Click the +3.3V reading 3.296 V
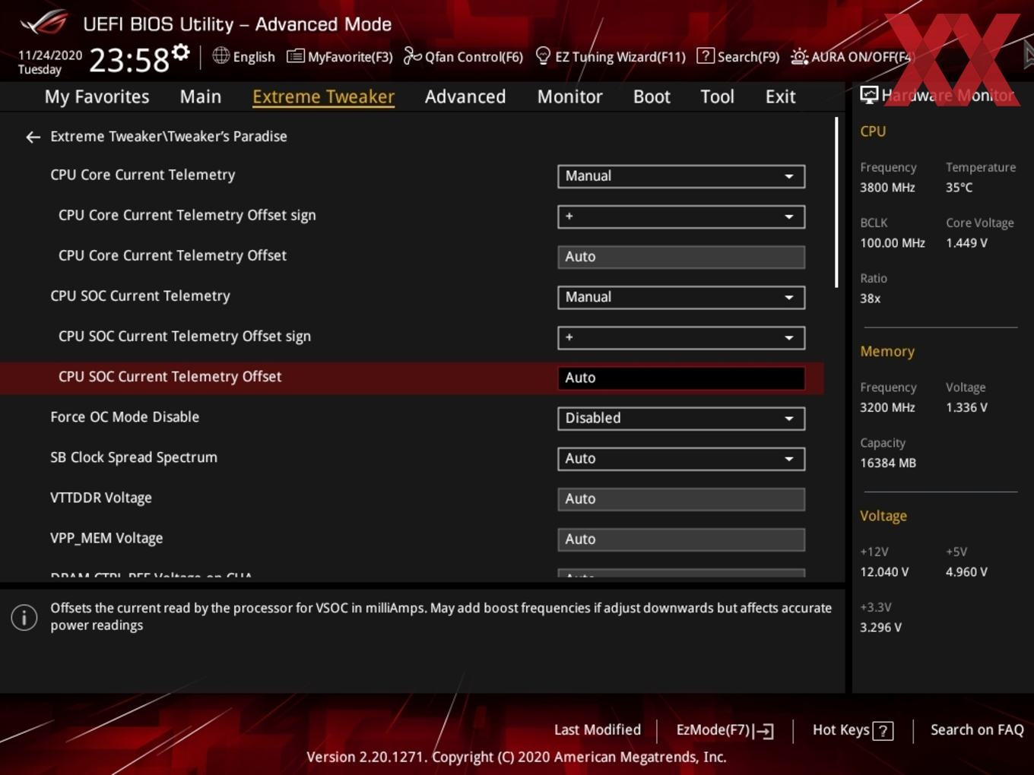The image size is (1034, 775). click(880, 628)
